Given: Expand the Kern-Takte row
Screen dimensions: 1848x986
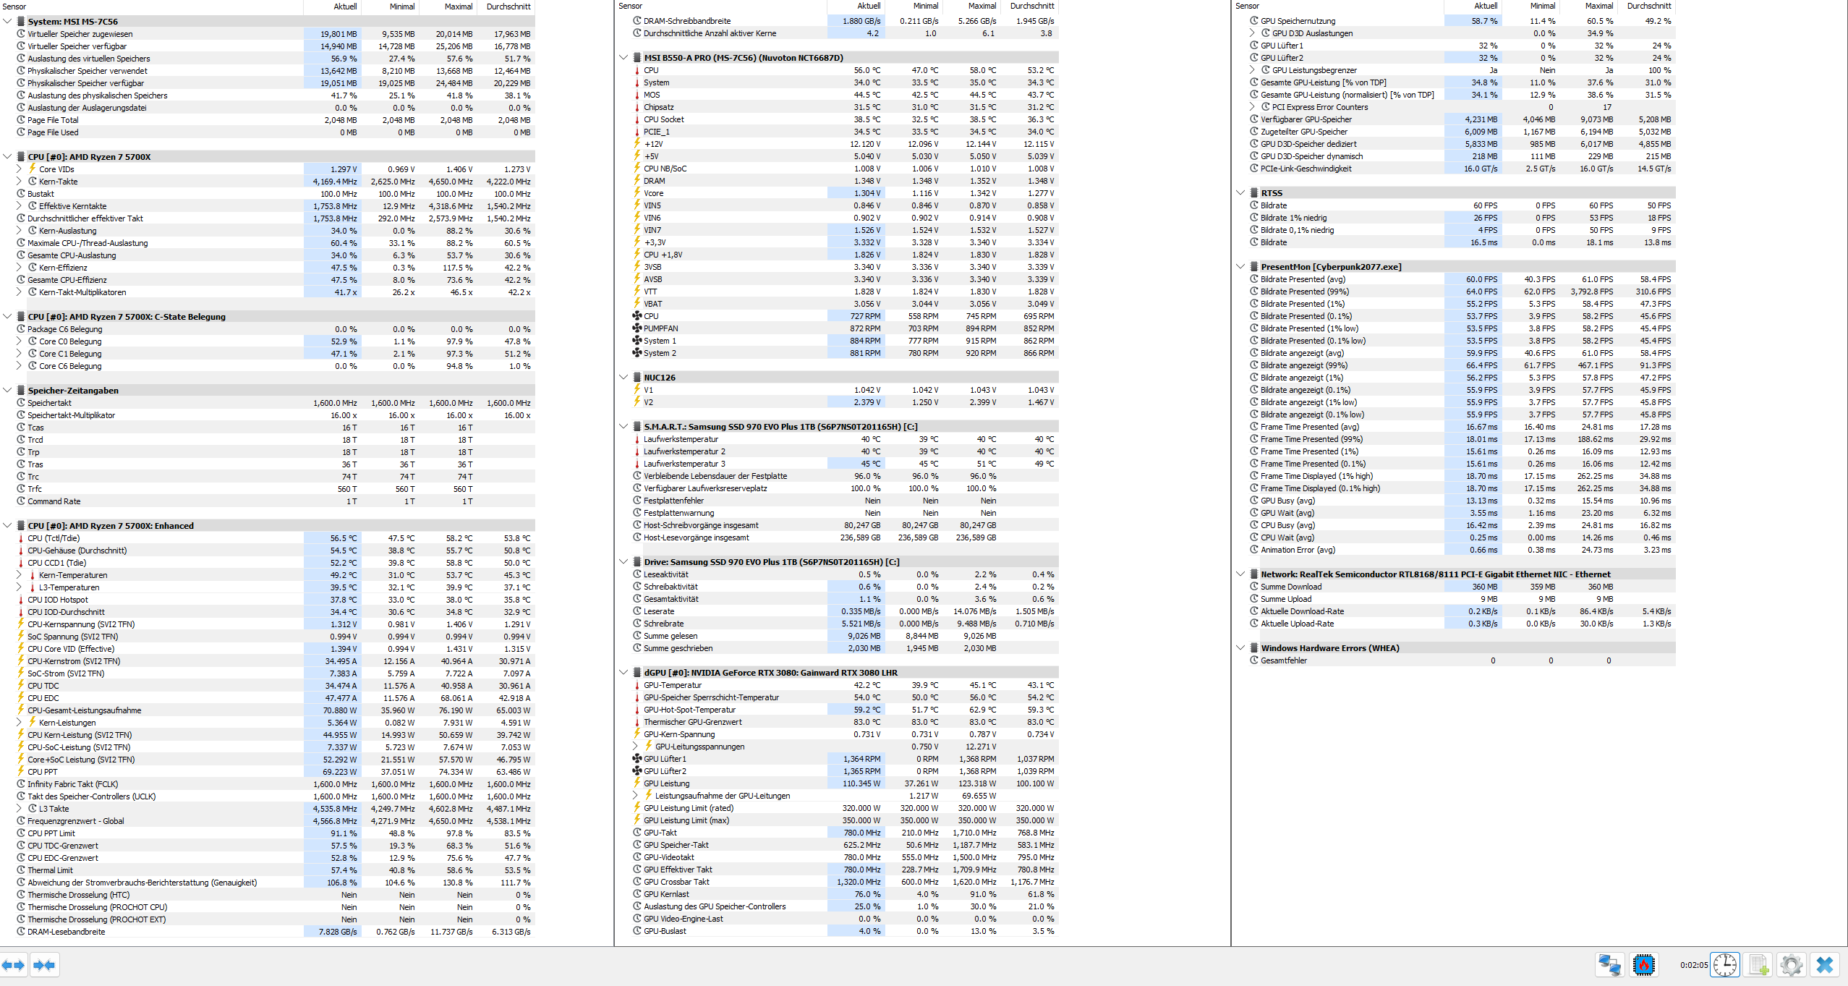Looking at the screenshot, I should click(x=19, y=182).
